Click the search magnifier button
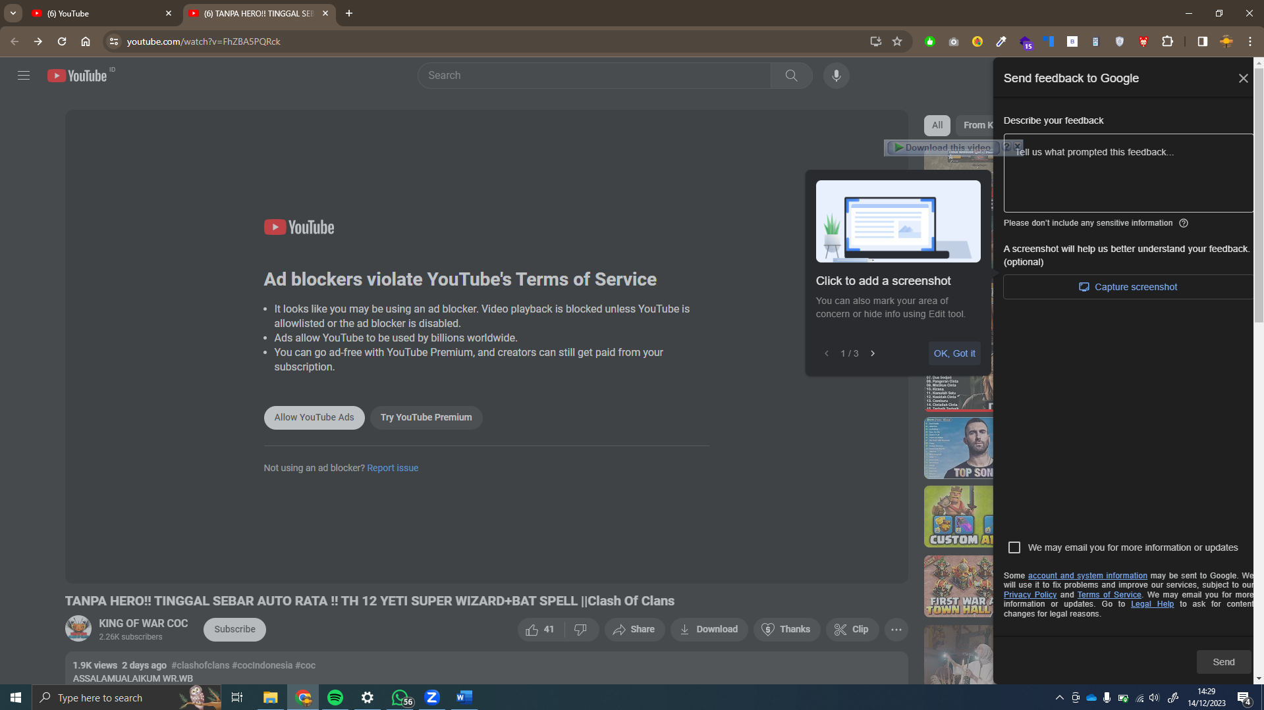1264x710 pixels. 791,76
